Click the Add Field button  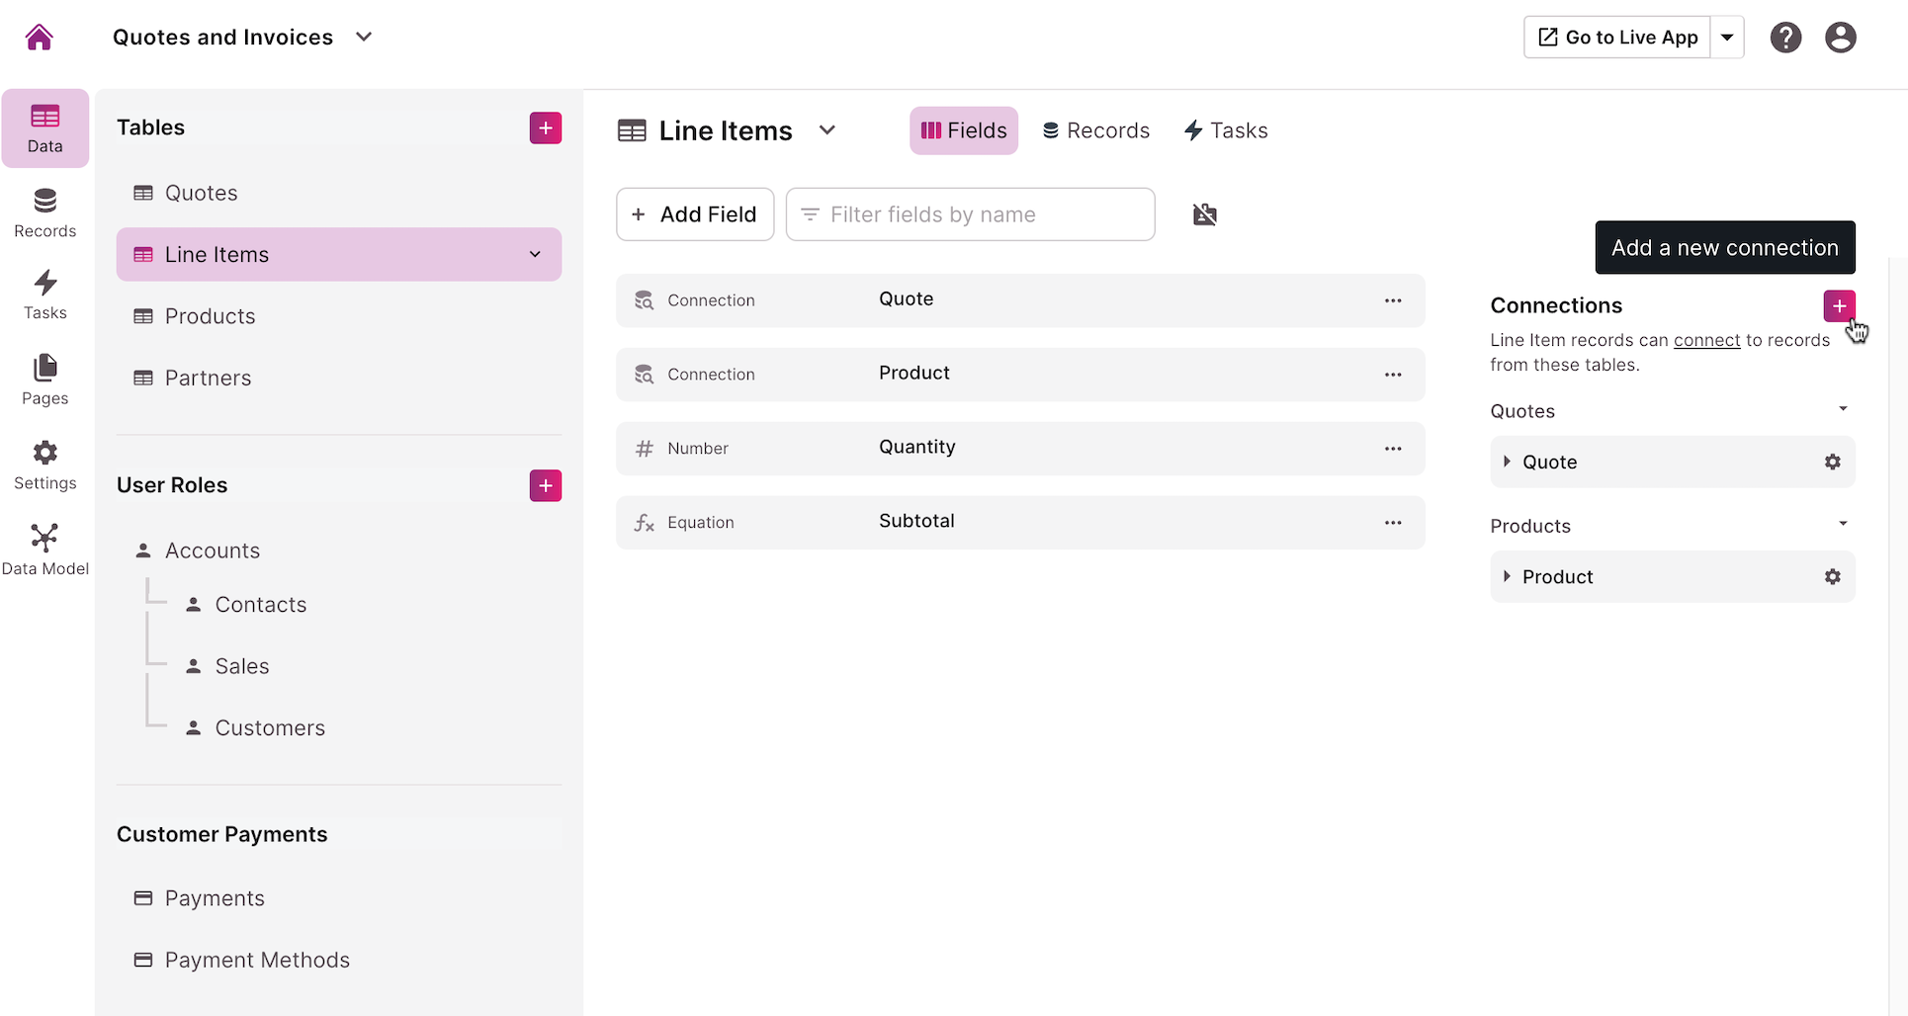(x=695, y=213)
